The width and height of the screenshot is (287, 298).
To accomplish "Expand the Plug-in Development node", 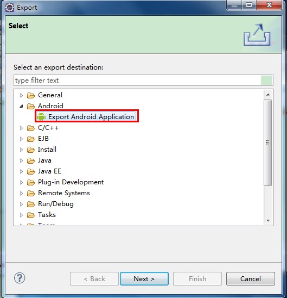I will pyautogui.click(x=21, y=183).
